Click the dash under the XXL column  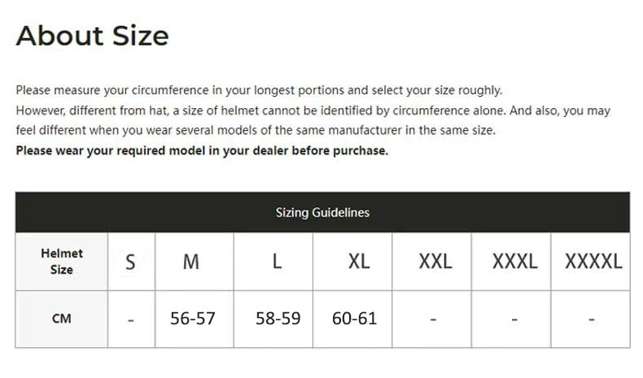433,319
